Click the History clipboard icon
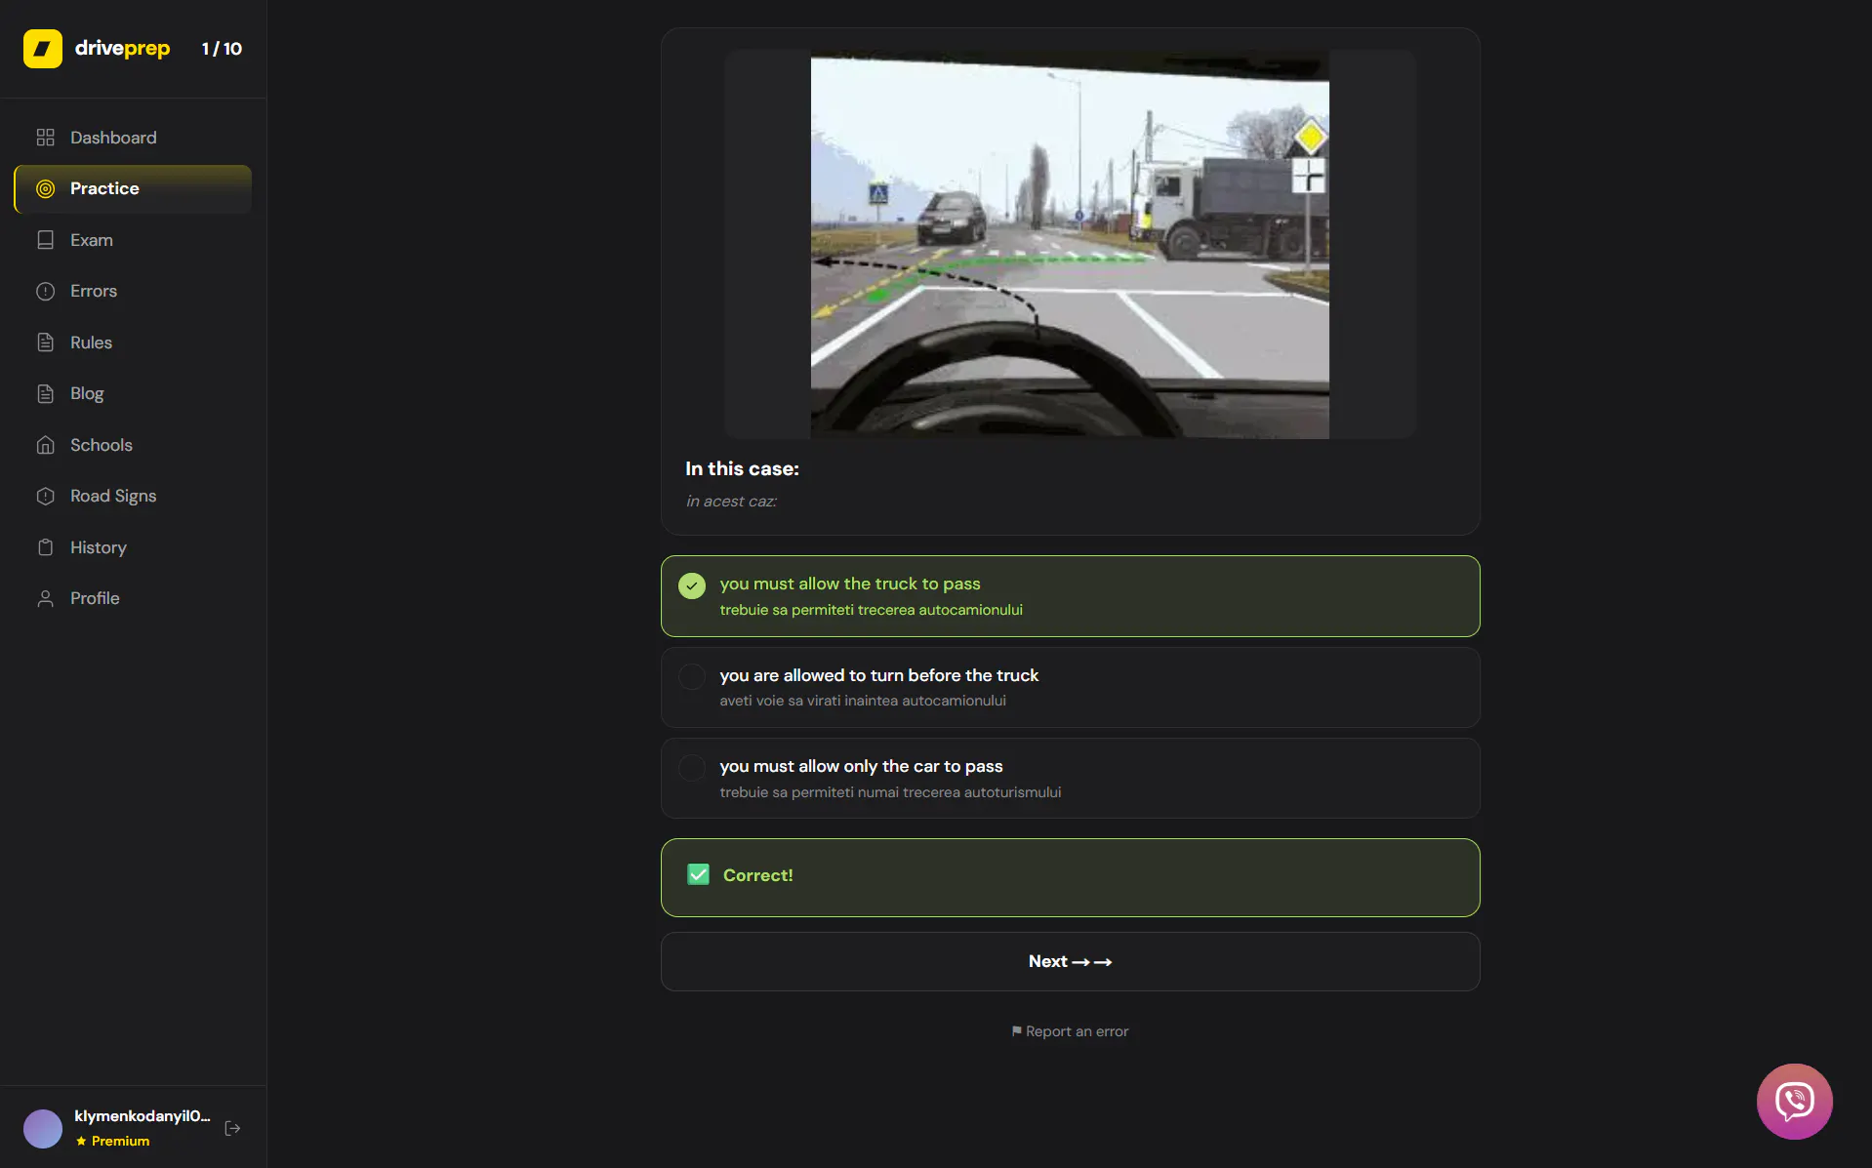Viewport: 1872px width, 1168px height. click(x=45, y=547)
